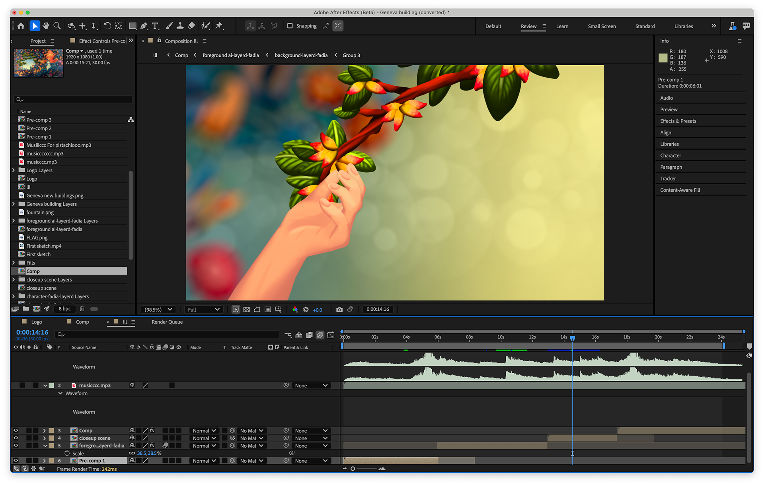
Task: Select the Home icon in toolbar
Action: click(21, 26)
